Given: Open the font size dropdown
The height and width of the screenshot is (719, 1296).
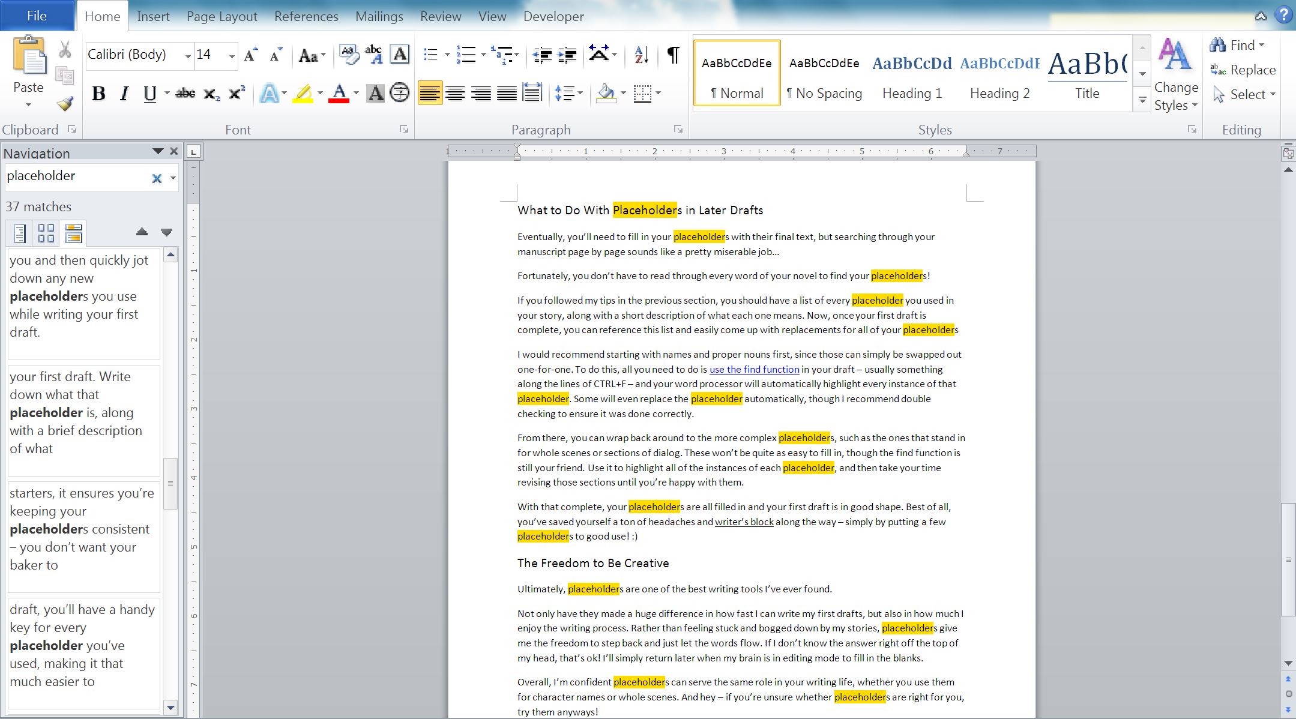Looking at the screenshot, I should point(232,56).
